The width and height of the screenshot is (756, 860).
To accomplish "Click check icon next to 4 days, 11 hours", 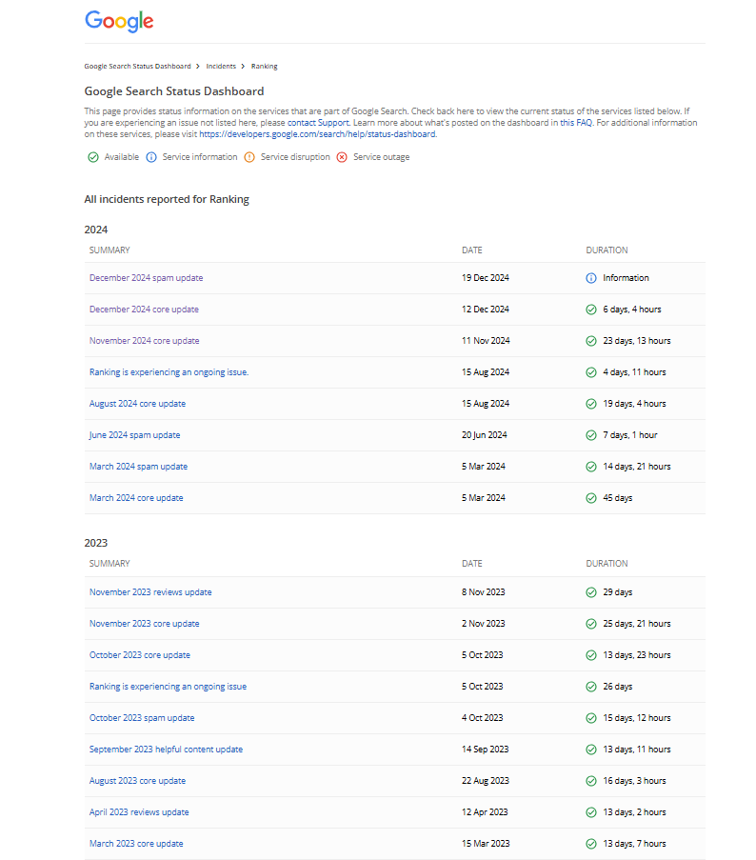I will tap(591, 372).
